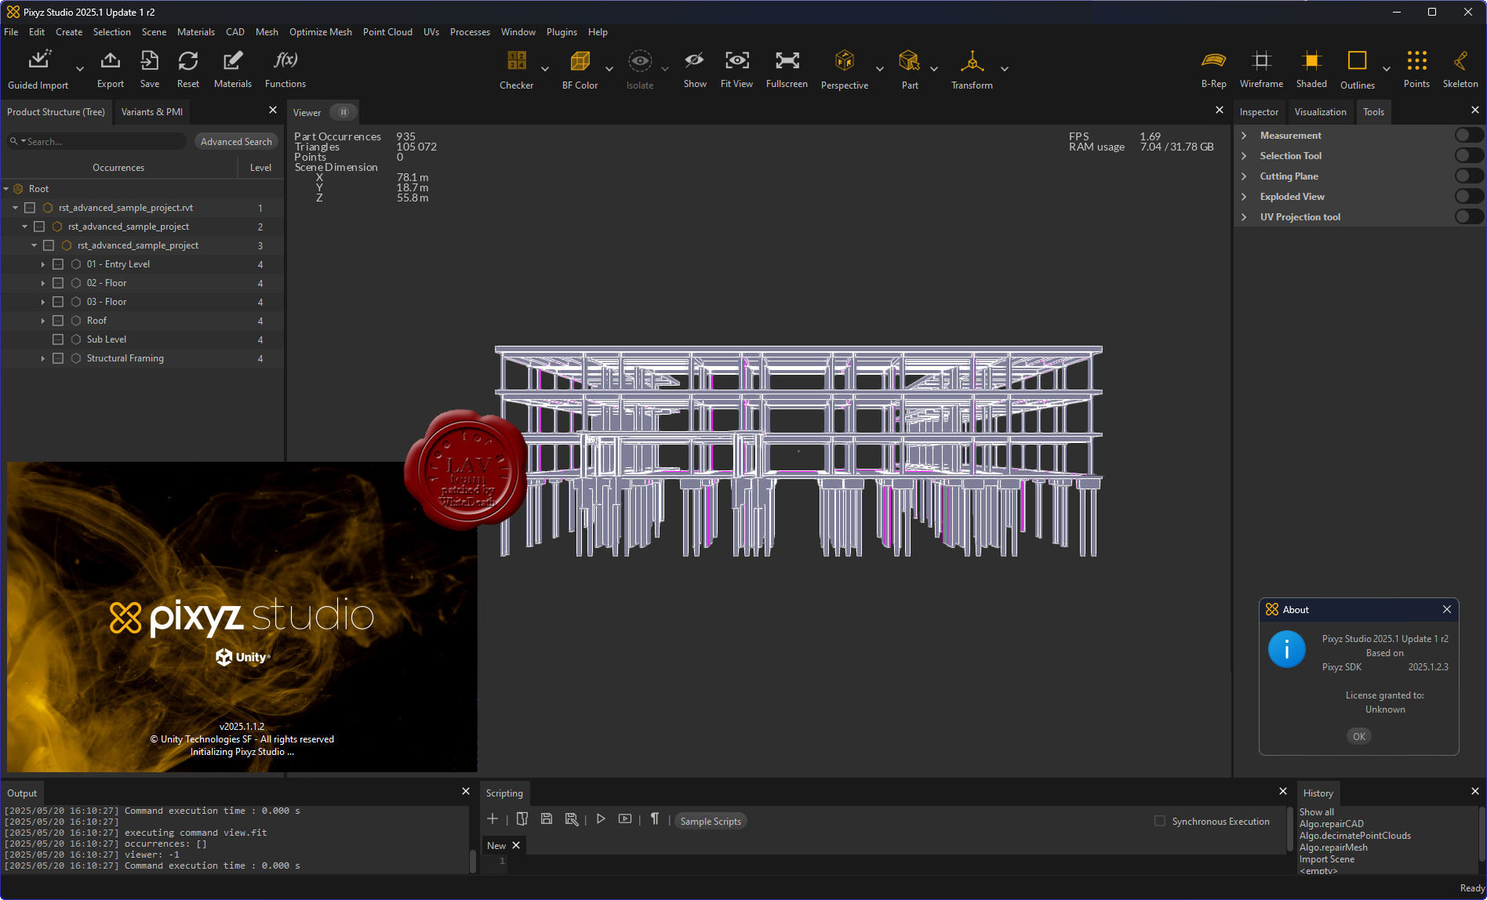Screen dimensions: 1487x900
Task: Open the Functions f(x) icon
Action: click(285, 60)
